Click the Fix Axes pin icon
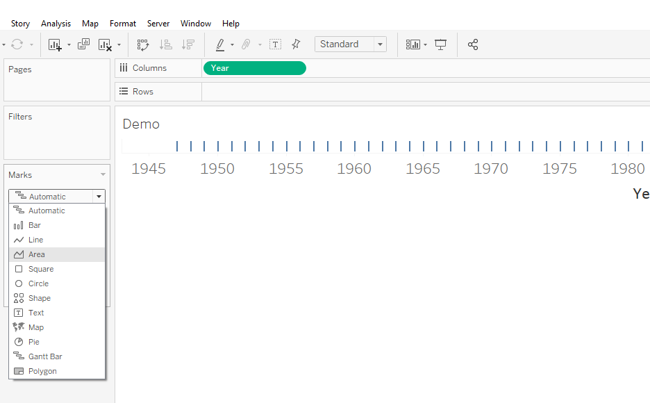The image size is (650, 403). click(296, 44)
